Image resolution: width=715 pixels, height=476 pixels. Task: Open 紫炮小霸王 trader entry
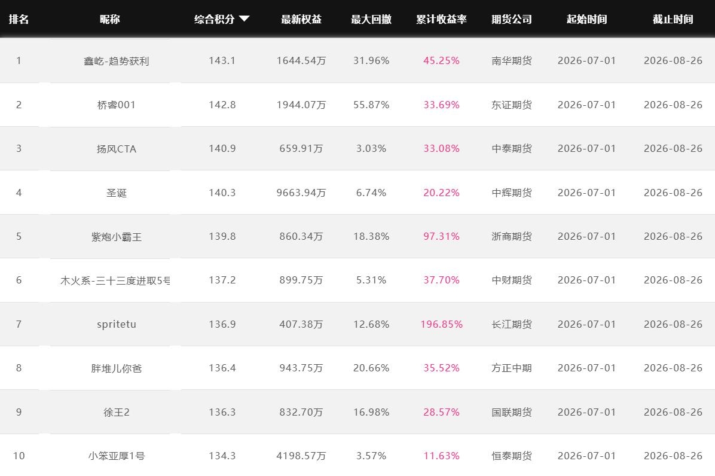click(x=117, y=237)
